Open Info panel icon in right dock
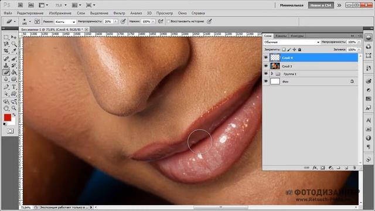375x211 pixels. (x=369, y=138)
